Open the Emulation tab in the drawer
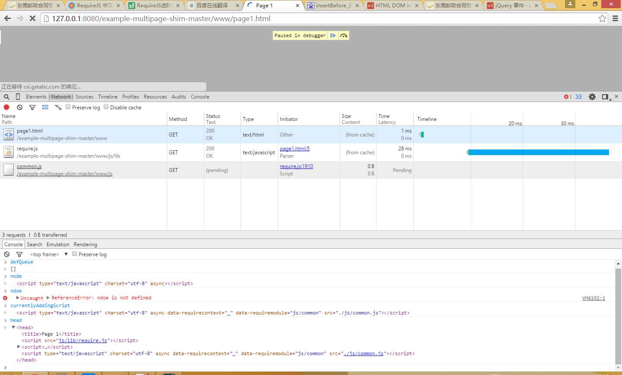The height and width of the screenshot is (375, 622). pos(58,245)
